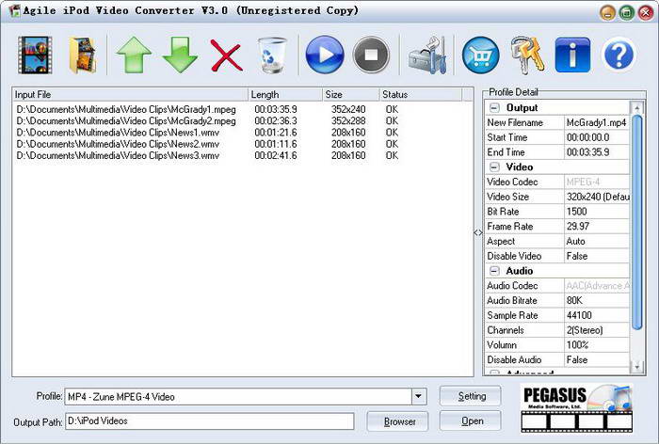Screen dimensions: 659x444
Task: Click the Disable Audio value False
Action: pyautogui.click(x=596, y=359)
